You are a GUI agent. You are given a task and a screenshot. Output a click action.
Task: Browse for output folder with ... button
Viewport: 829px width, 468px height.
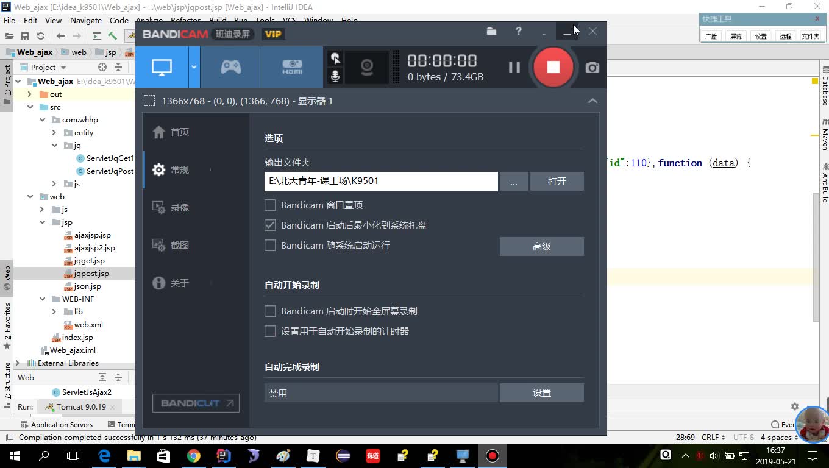[x=514, y=181]
